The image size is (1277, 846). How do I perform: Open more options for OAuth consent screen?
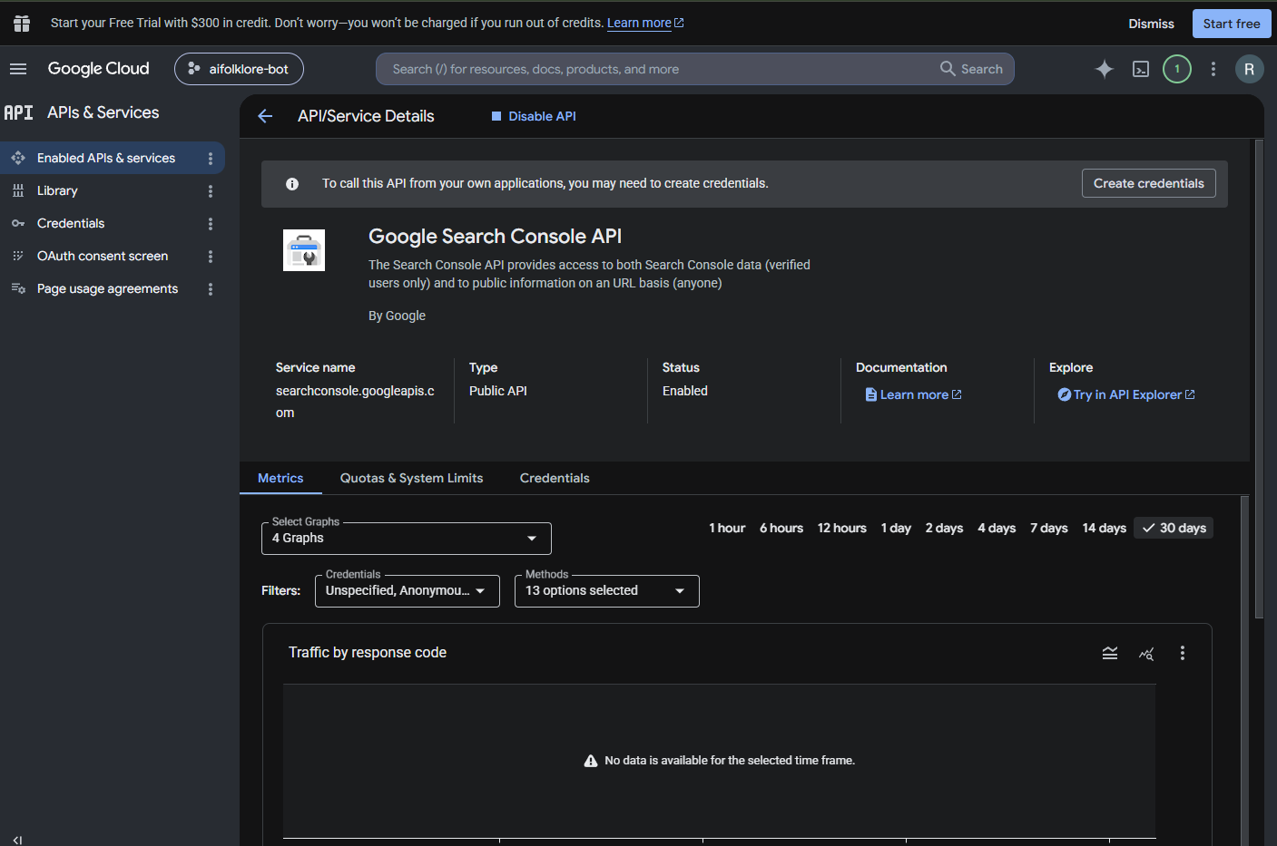pyautogui.click(x=211, y=256)
